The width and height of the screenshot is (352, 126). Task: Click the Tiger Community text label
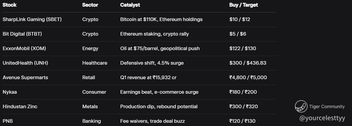coord(327,107)
